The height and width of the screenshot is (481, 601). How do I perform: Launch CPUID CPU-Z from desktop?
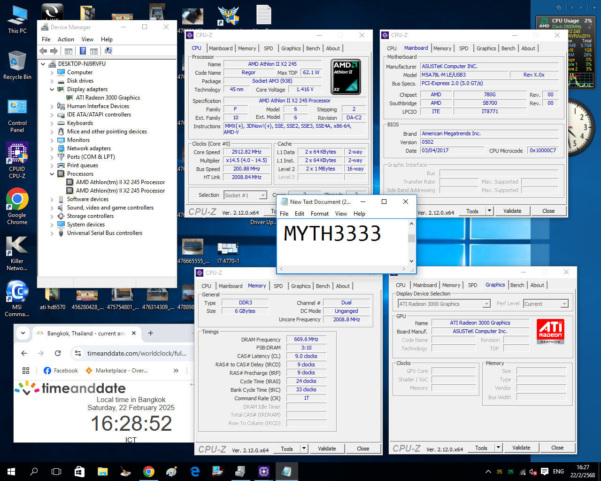pos(17,161)
